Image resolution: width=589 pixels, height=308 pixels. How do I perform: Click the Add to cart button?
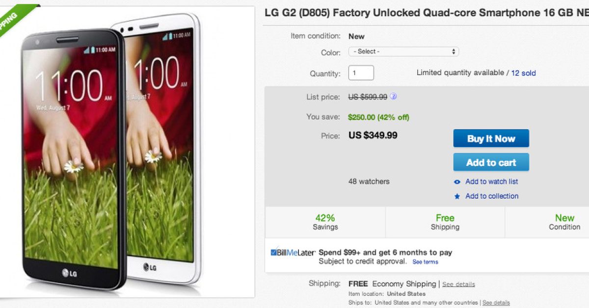tap(491, 162)
